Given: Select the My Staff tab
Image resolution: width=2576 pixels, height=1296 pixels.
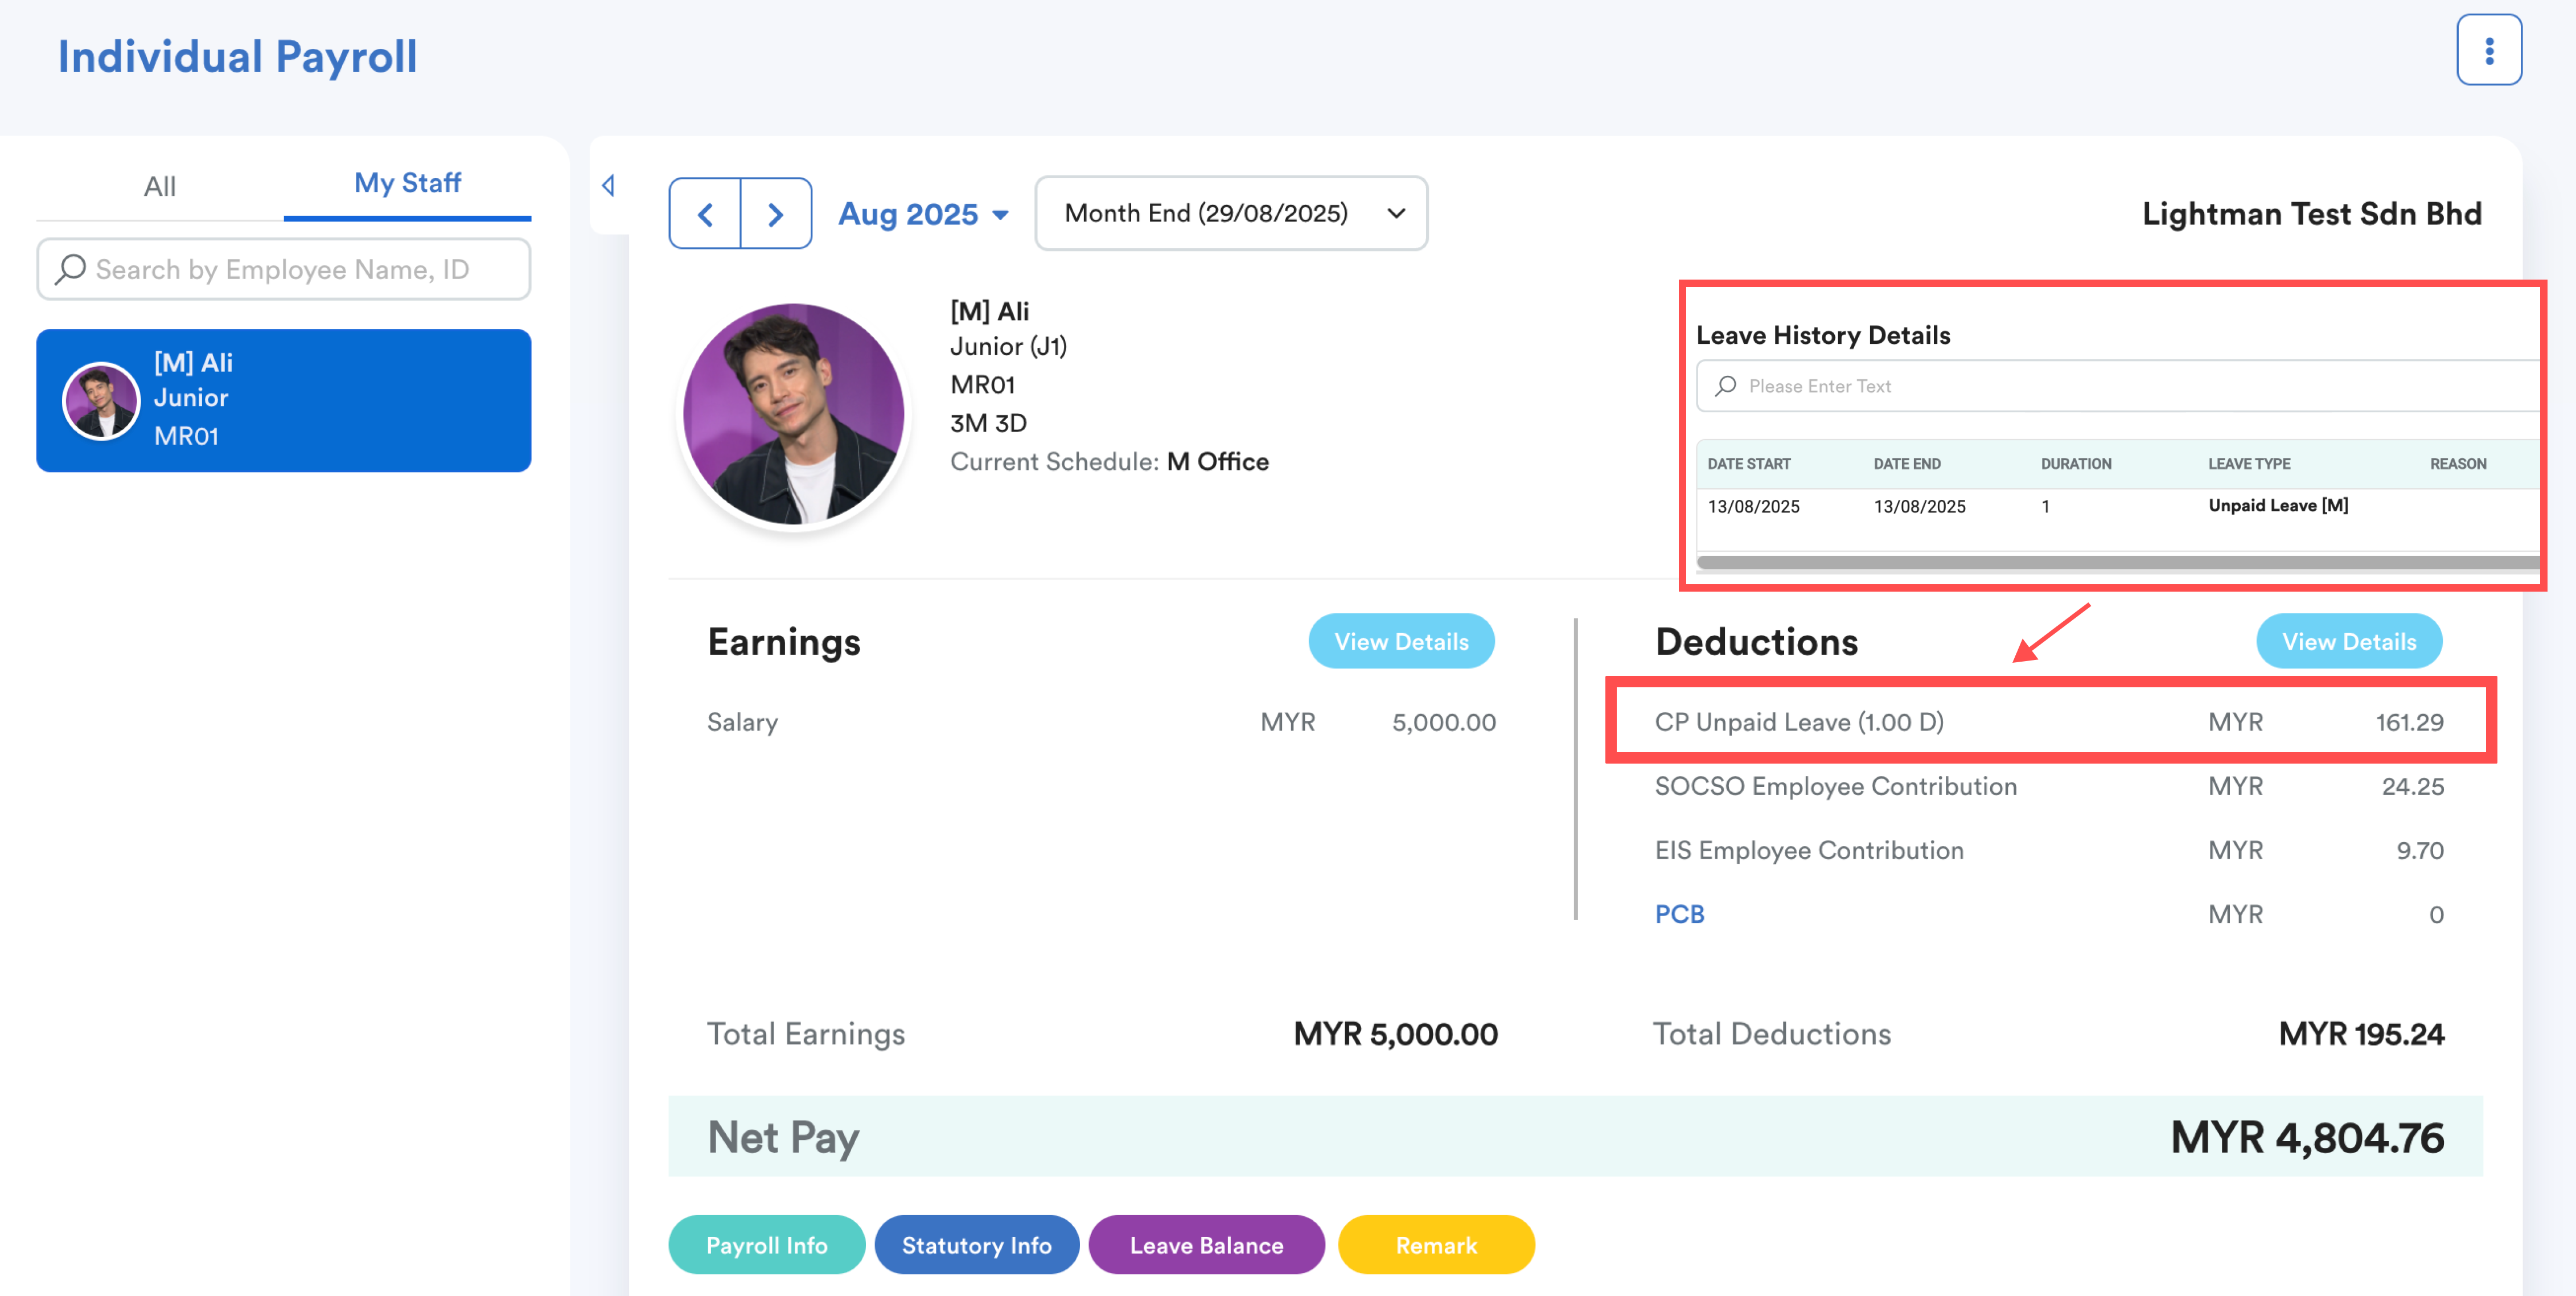Looking at the screenshot, I should (x=407, y=183).
